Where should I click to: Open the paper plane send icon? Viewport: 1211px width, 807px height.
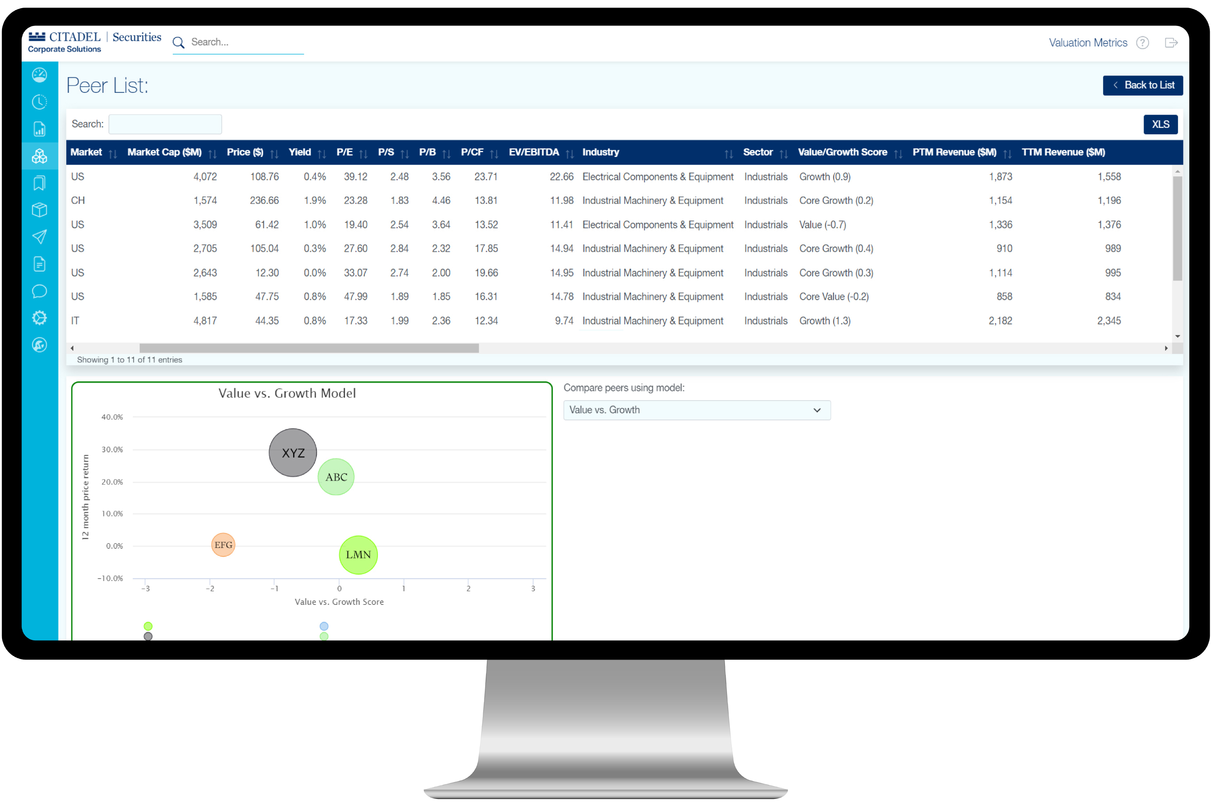[x=40, y=237]
